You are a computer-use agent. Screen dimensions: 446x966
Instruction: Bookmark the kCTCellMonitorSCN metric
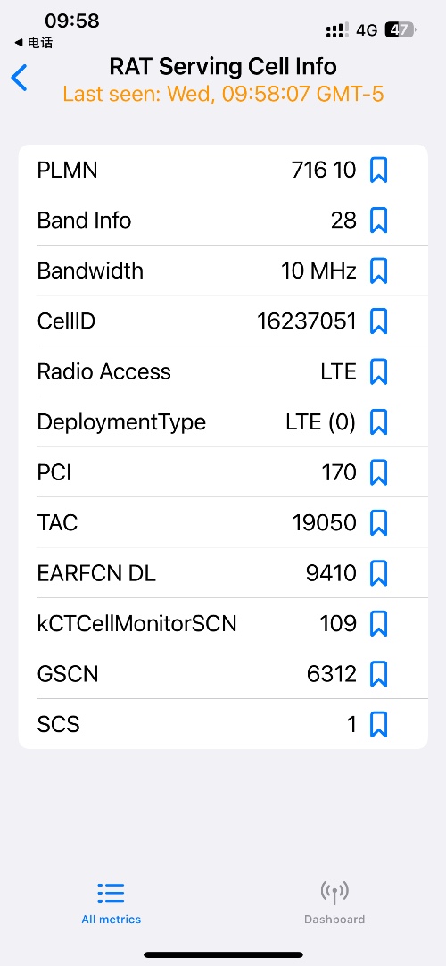coord(378,623)
